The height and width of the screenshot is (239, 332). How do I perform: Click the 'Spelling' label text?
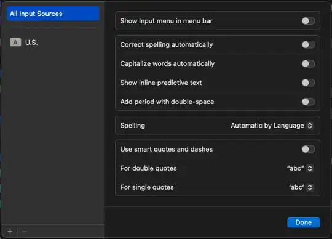[x=133, y=126]
